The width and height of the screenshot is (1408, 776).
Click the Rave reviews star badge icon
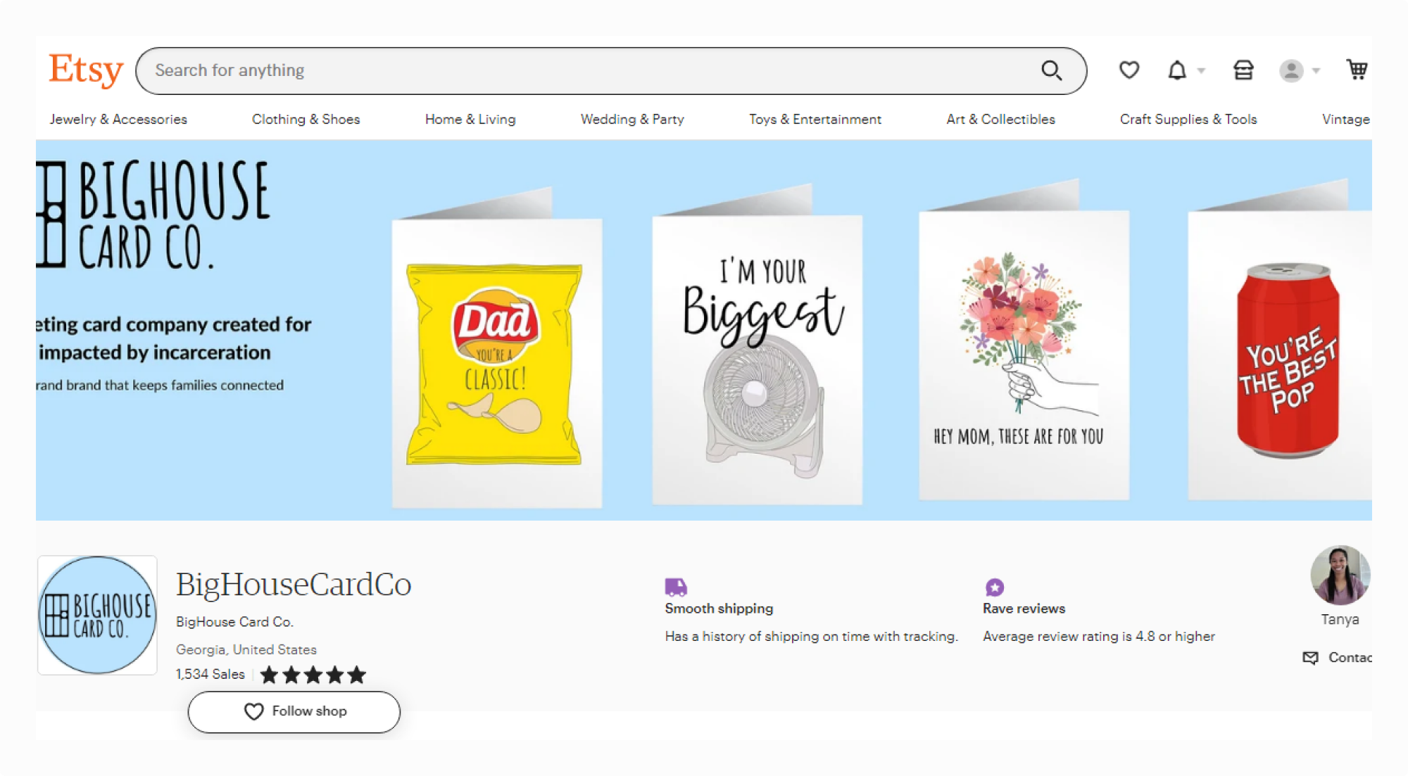pyautogui.click(x=994, y=586)
